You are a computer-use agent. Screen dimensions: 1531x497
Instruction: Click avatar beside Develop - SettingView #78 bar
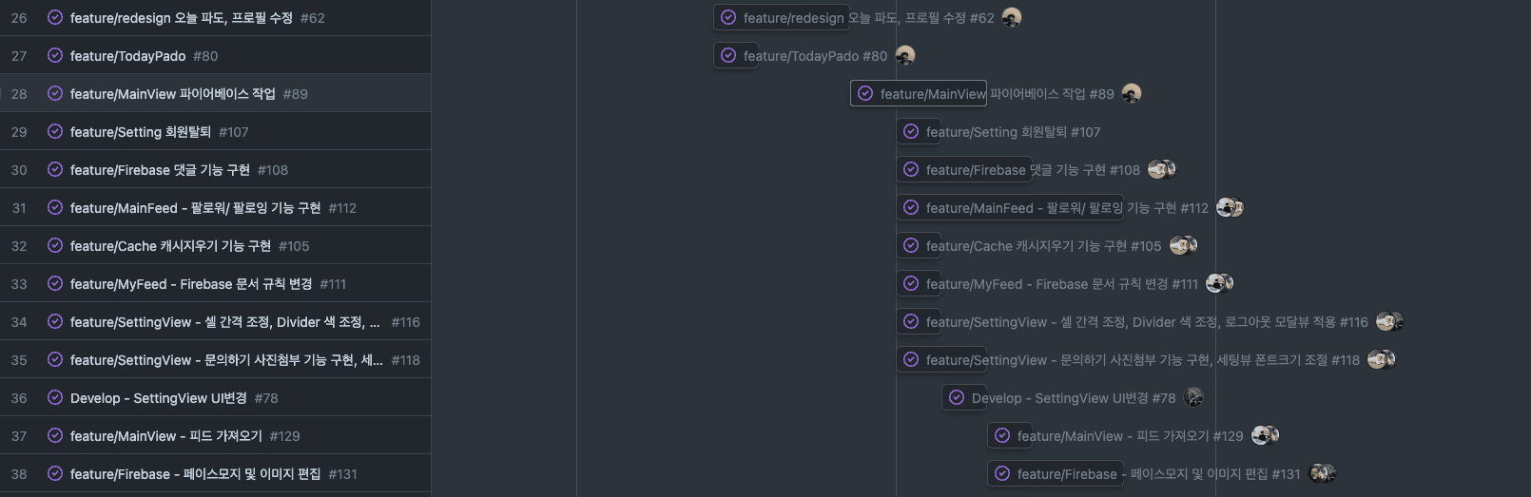point(1194,398)
